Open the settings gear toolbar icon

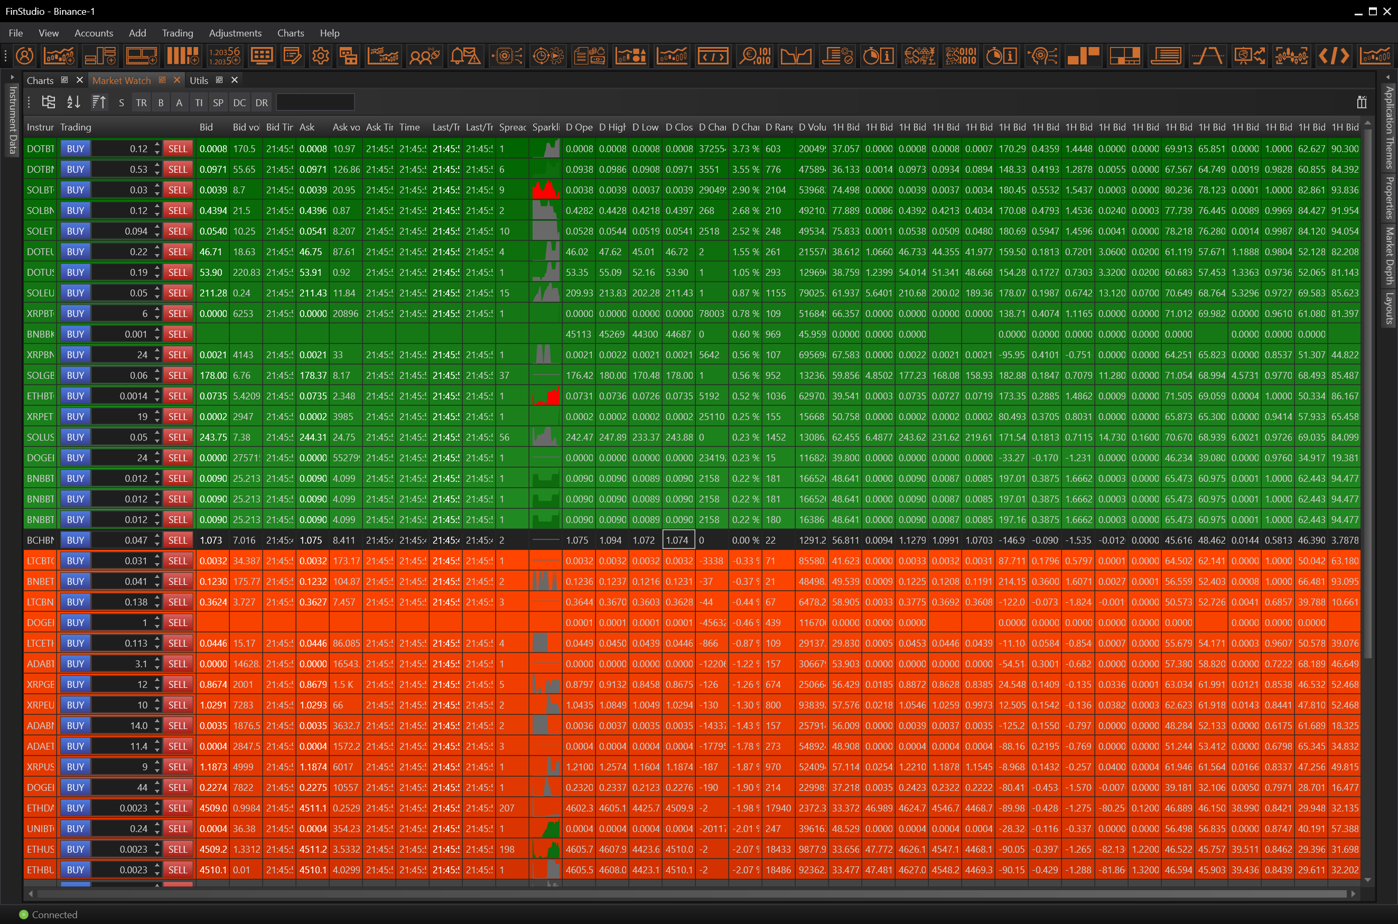point(321,56)
